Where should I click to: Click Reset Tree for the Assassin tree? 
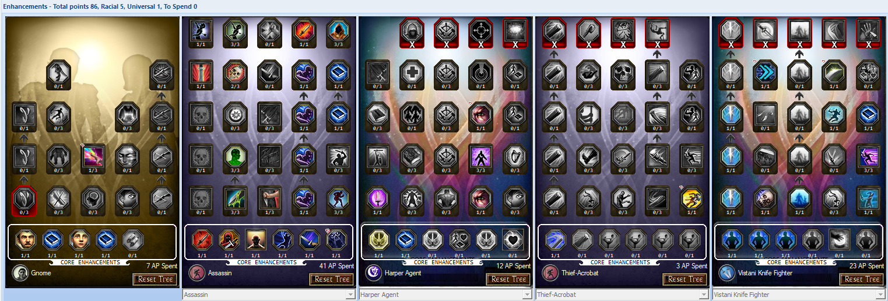[x=332, y=279]
